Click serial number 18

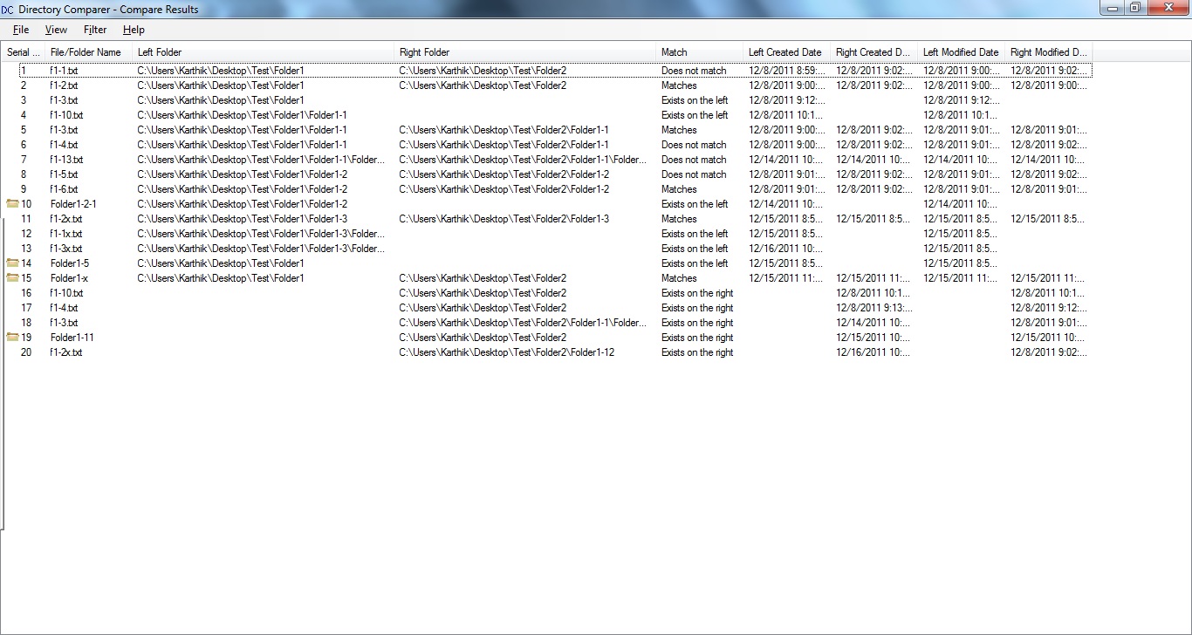click(26, 323)
